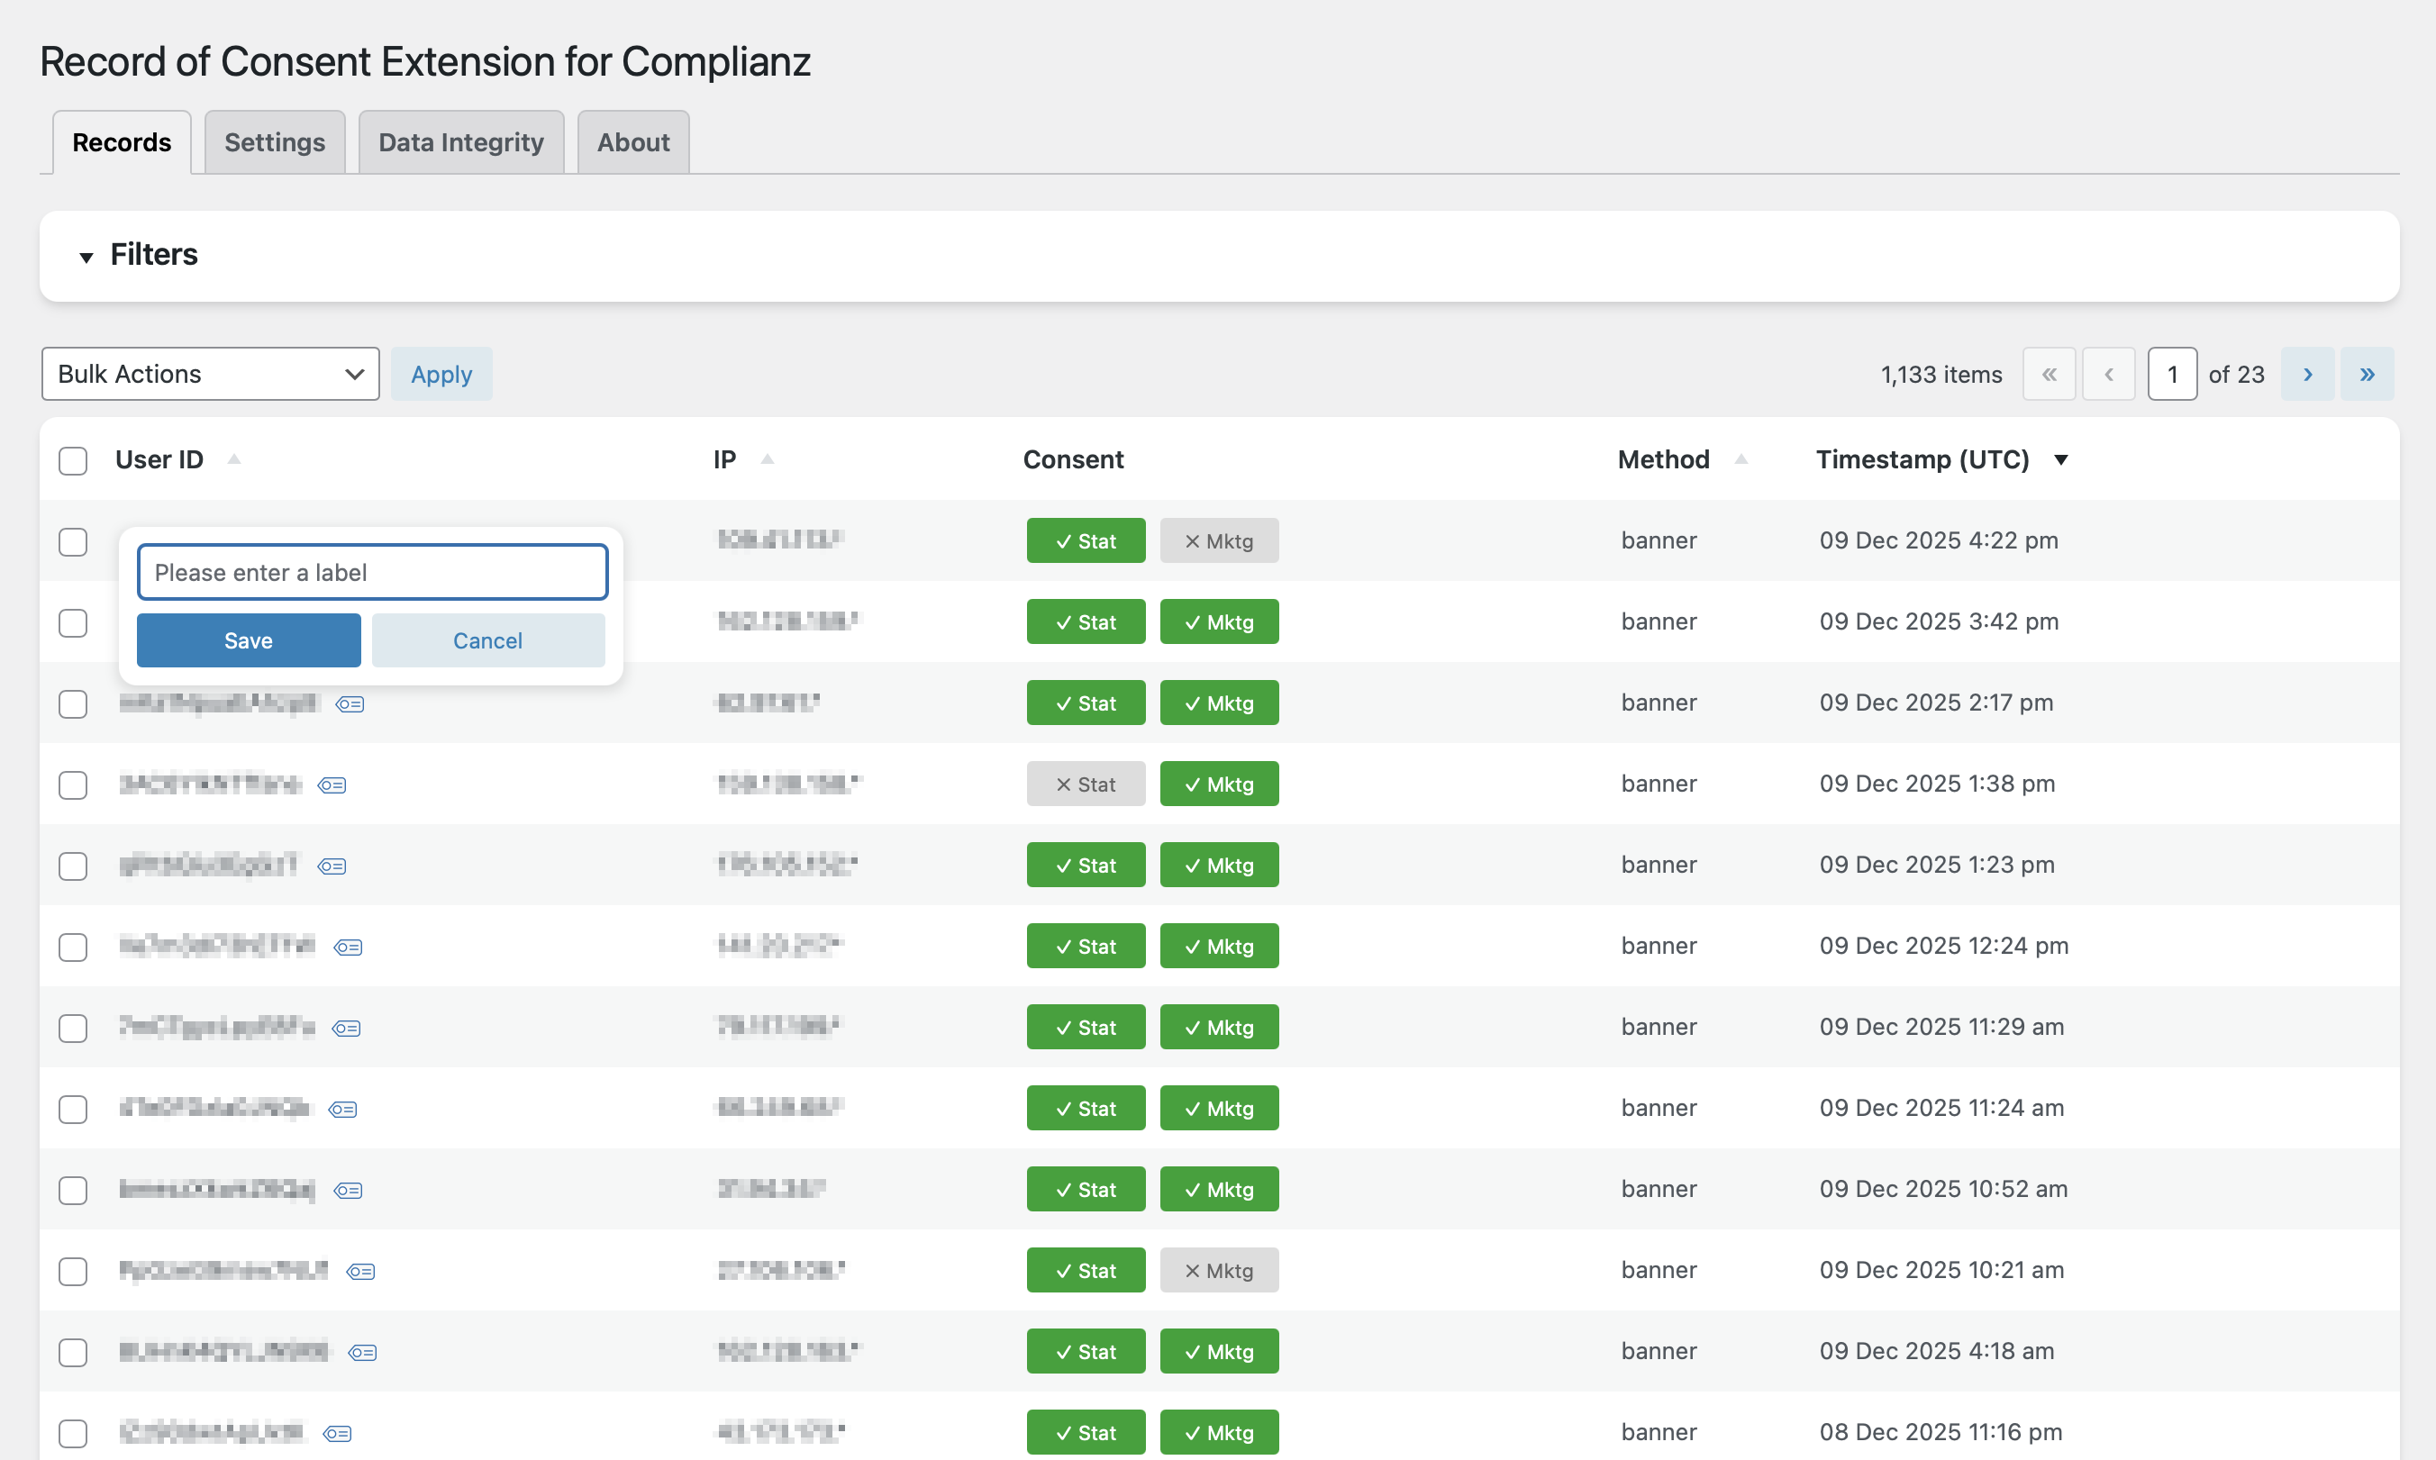Image resolution: width=2436 pixels, height=1460 pixels.
Task: Click the current page number field
Action: coord(2171,375)
